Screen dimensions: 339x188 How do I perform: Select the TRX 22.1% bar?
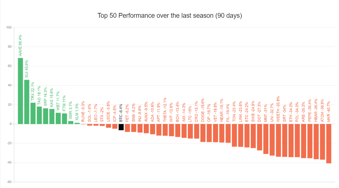pos(33,113)
